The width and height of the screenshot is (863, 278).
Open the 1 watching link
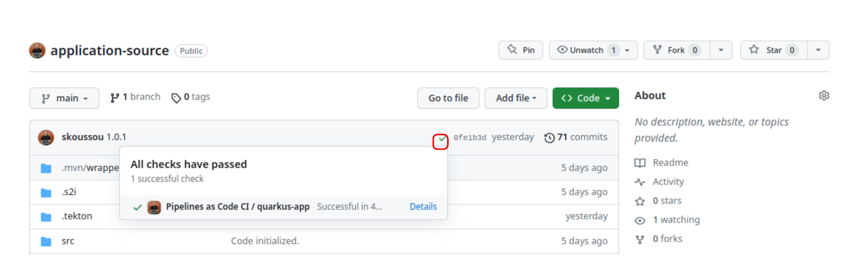coord(676,220)
